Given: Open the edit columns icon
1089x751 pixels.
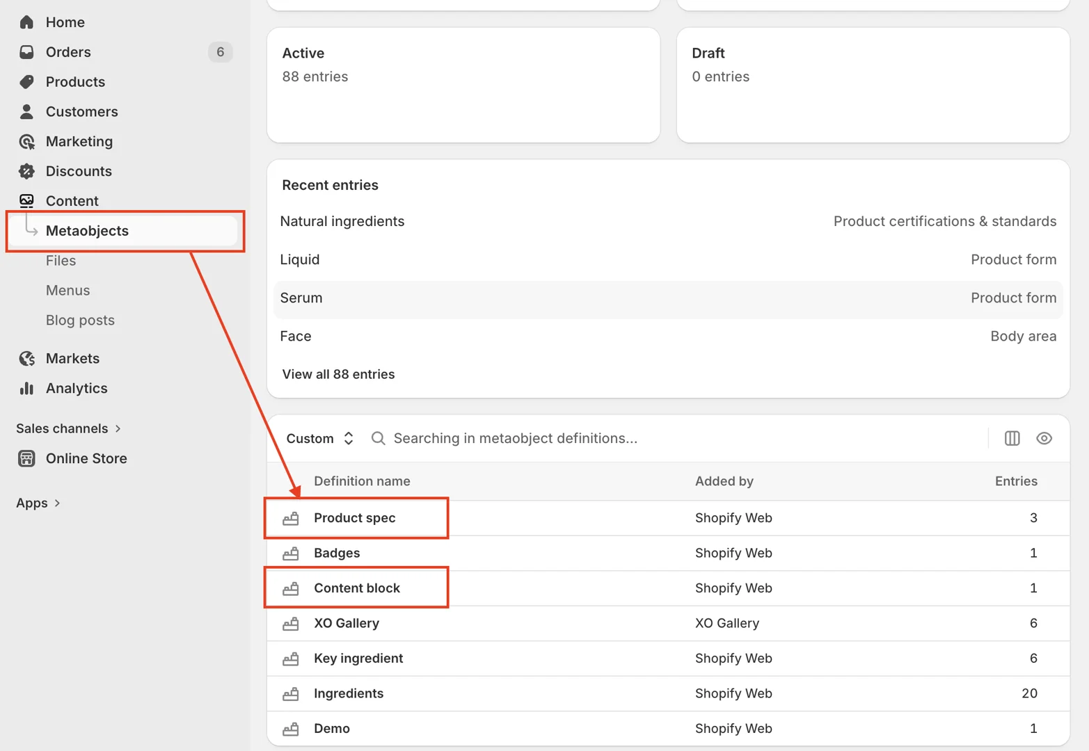Looking at the screenshot, I should pos(1012,438).
